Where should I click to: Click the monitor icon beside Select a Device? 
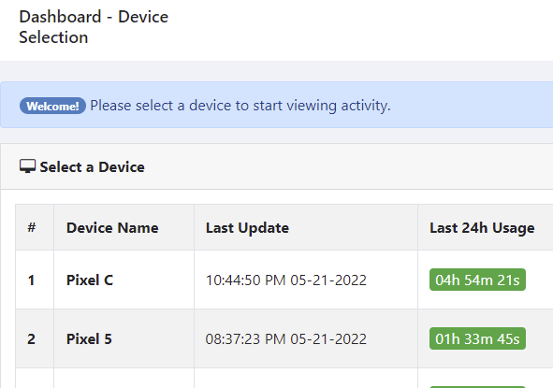tap(27, 166)
